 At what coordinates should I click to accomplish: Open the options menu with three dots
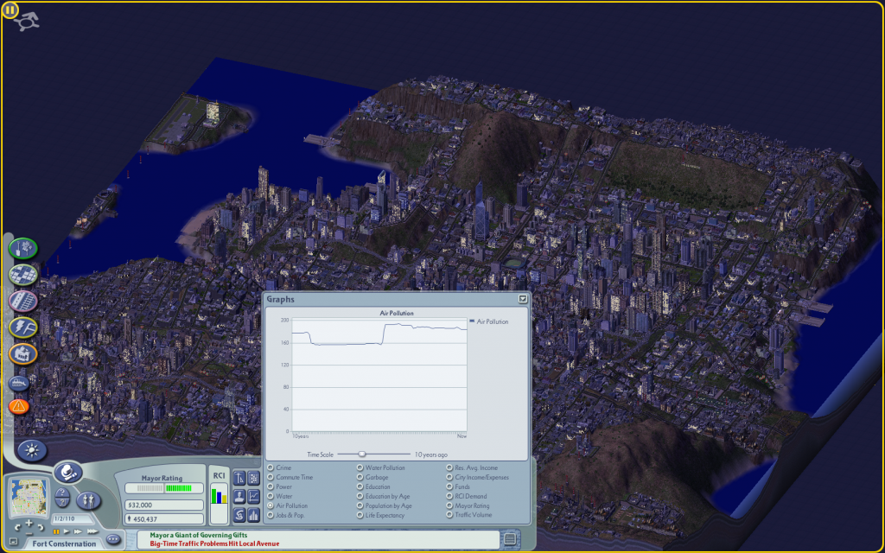point(113,539)
